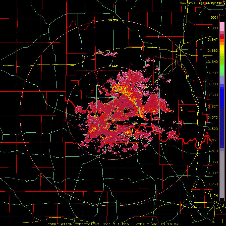Viewport: 226px width, 226px height.
Task: Click the 0.307 scale value
Action: [213, 173]
